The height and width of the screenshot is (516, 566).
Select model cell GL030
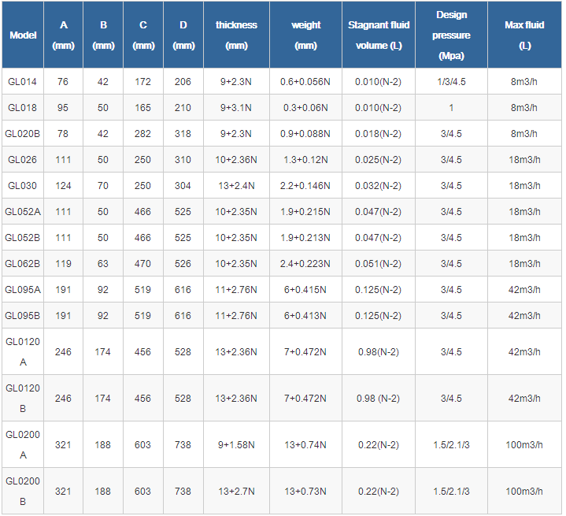[x=22, y=186]
